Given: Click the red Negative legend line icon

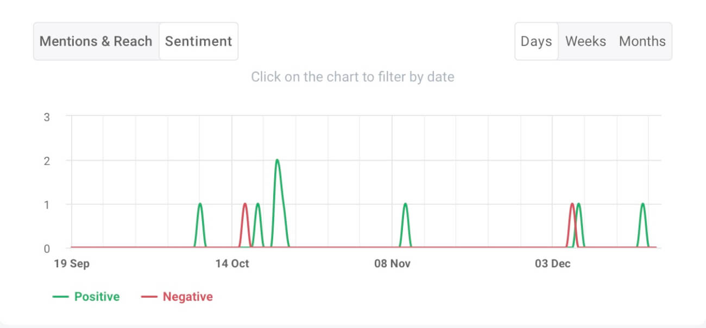Looking at the screenshot, I should (150, 297).
